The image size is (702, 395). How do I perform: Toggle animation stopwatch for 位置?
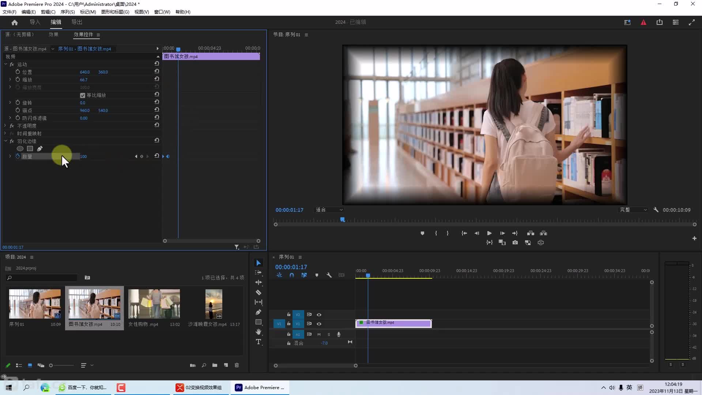pos(18,72)
